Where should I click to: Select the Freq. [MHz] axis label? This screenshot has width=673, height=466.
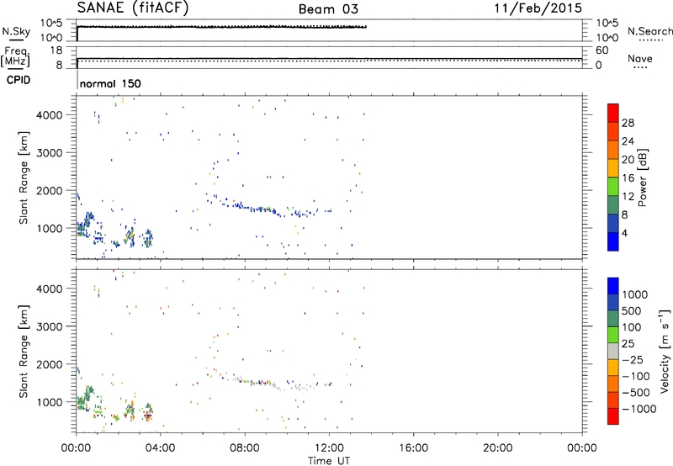pyautogui.click(x=16, y=57)
